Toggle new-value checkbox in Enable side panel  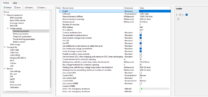pos(187,15)
